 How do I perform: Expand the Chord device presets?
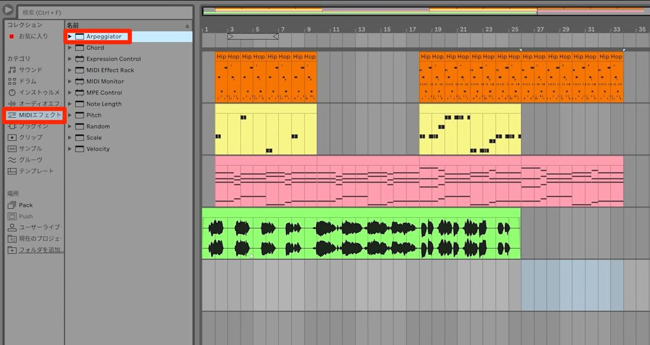click(x=70, y=47)
